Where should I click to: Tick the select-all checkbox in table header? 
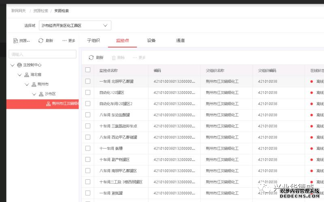88,70
